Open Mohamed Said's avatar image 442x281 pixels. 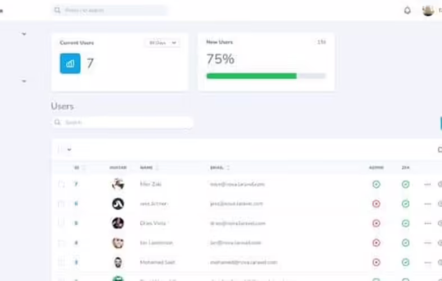coord(118,262)
